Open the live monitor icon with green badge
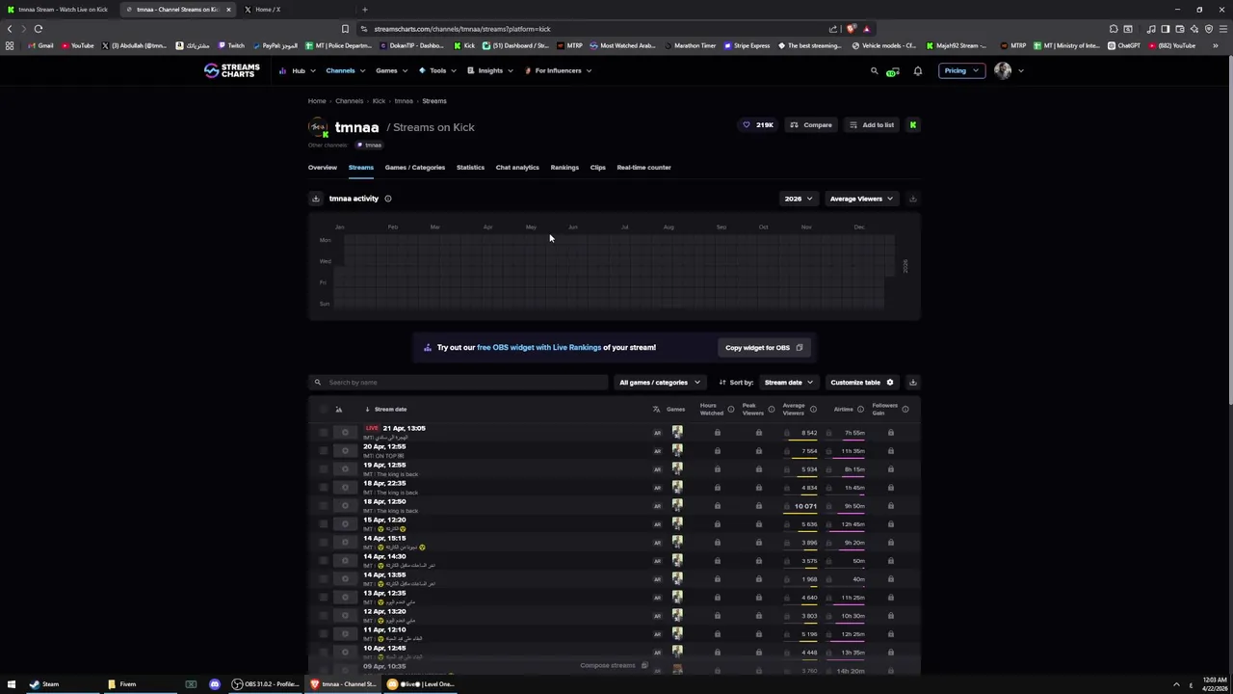 point(894,71)
